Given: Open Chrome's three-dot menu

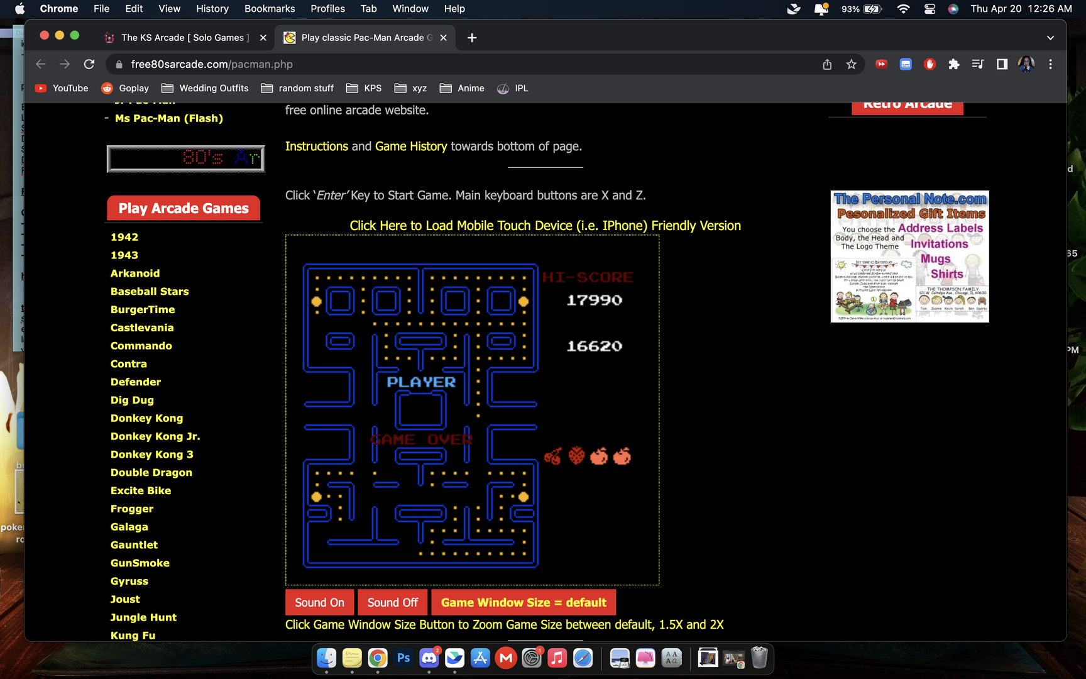Looking at the screenshot, I should [x=1050, y=64].
